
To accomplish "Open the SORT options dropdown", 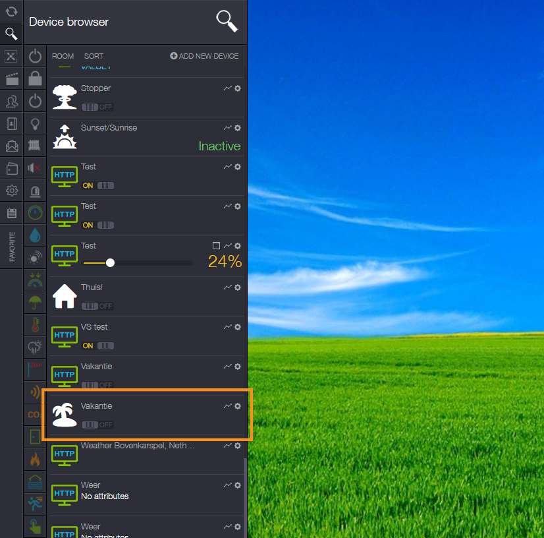I will [x=94, y=56].
